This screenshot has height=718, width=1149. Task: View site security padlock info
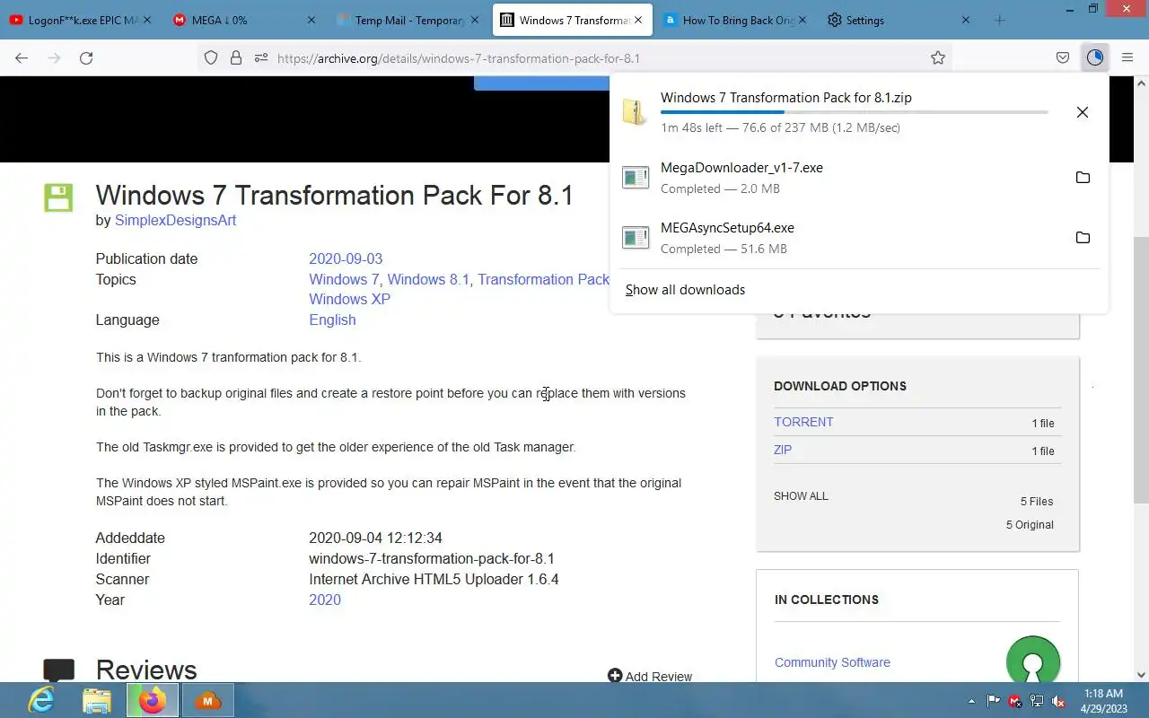coord(236,57)
